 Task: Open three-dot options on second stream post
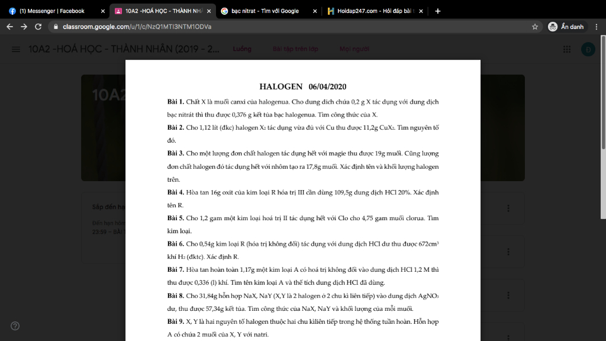508,252
